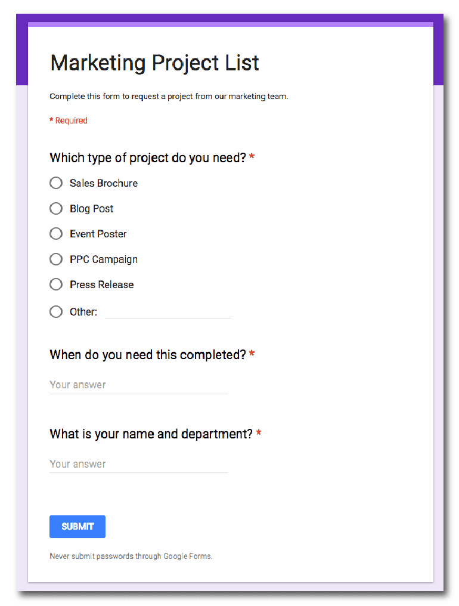Click the 'What is your name and department' heading
Viewport: 459px width, 606px height.
[151, 434]
